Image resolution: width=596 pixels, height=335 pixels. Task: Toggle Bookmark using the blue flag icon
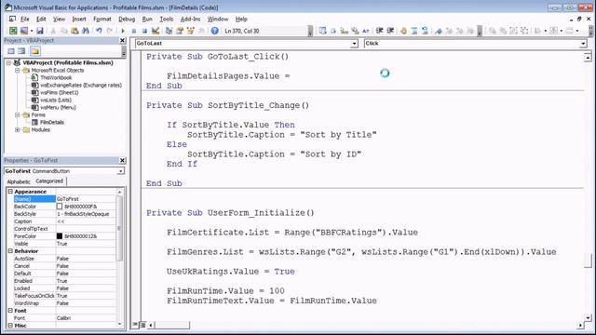click(439, 31)
